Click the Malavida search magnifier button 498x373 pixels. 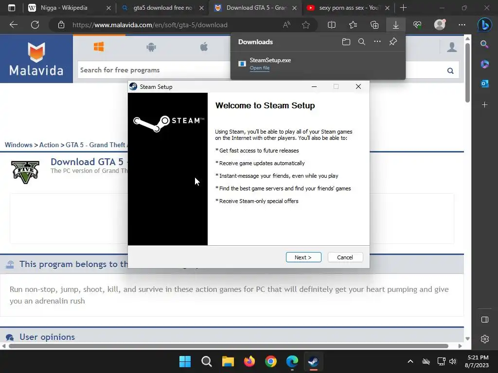450,70
